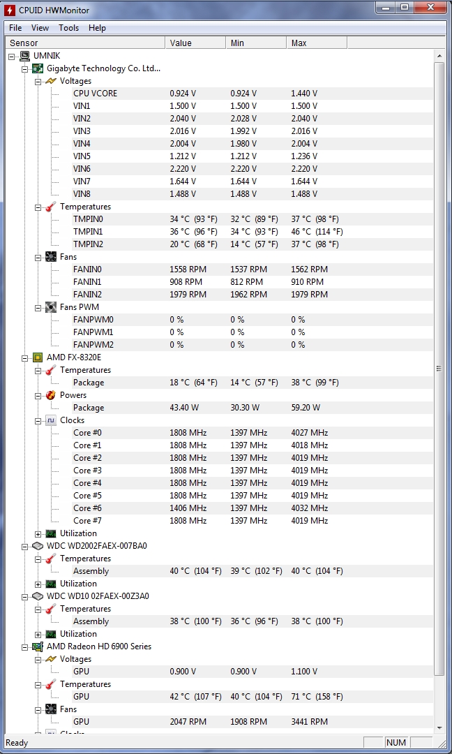
Task: Click the WDC WD10 02FAEX hard drive icon
Action: 38,596
